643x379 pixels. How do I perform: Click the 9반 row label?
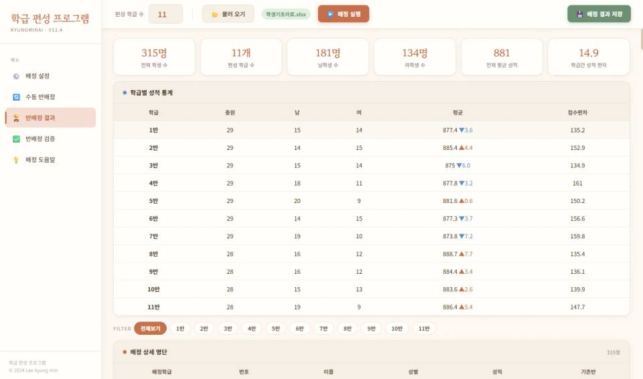click(x=153, y=272)
